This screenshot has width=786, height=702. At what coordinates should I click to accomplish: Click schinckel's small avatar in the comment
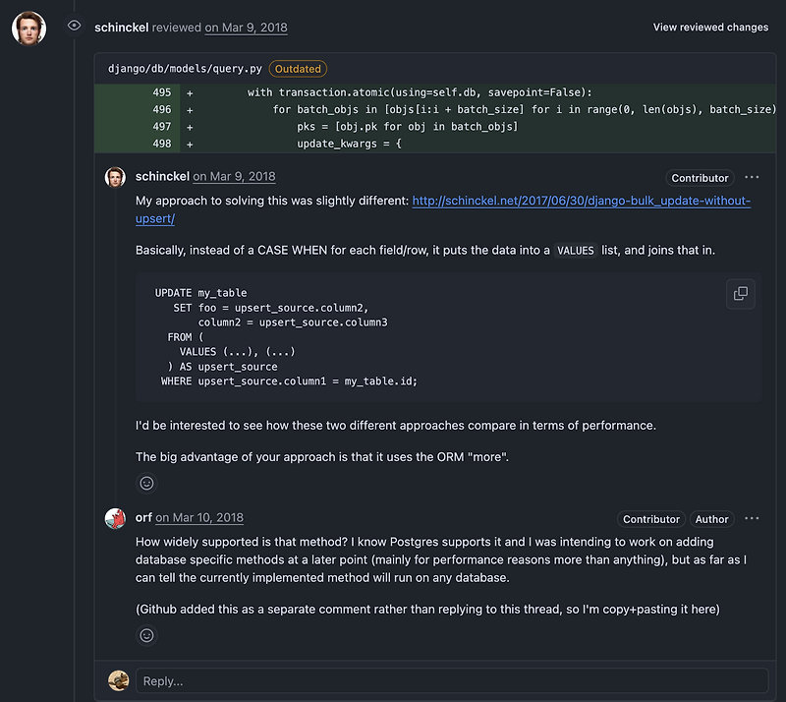coord(115,177)
